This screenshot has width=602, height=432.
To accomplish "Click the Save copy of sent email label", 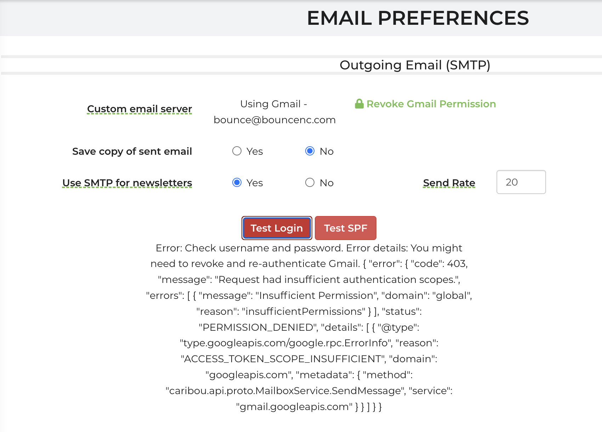I will 132,151.
